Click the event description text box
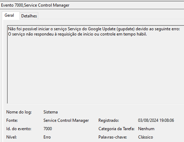This screenshot has width=184, height=142. click(x=96, y=64)
